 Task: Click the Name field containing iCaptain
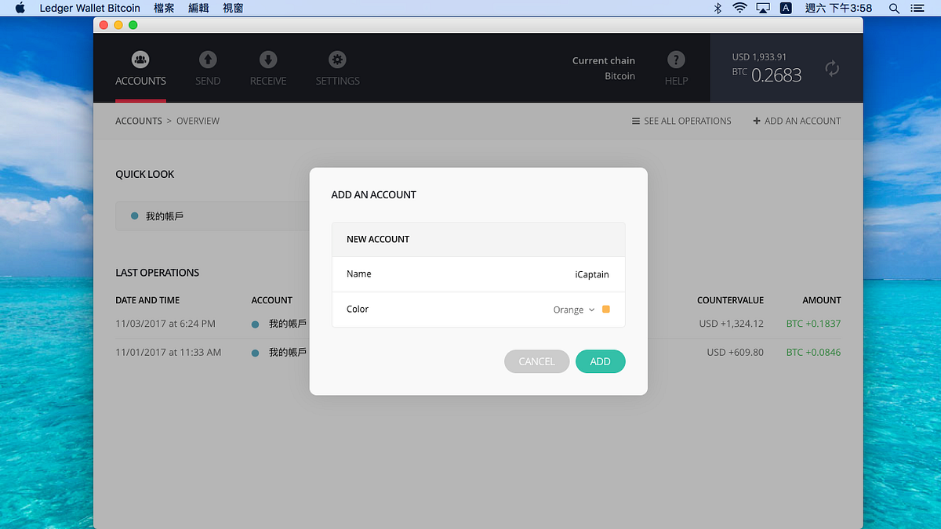pyautogui.click(x=478, y=274)
